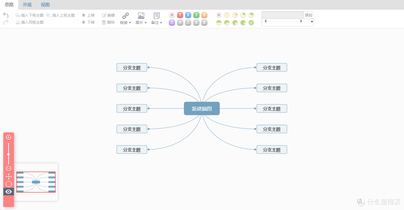
Task: Set progress to seven-eighths pie icon
Action: 243,23
